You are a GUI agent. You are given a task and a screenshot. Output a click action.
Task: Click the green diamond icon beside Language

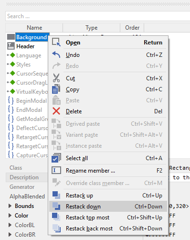coord(12,55)
